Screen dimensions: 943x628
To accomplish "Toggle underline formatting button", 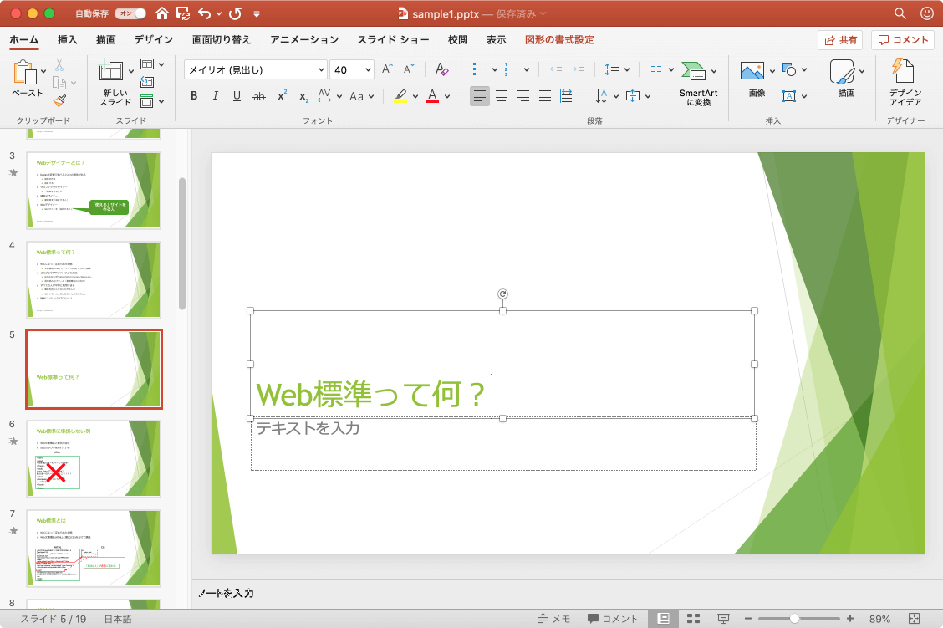I will [x=237, y=95].
